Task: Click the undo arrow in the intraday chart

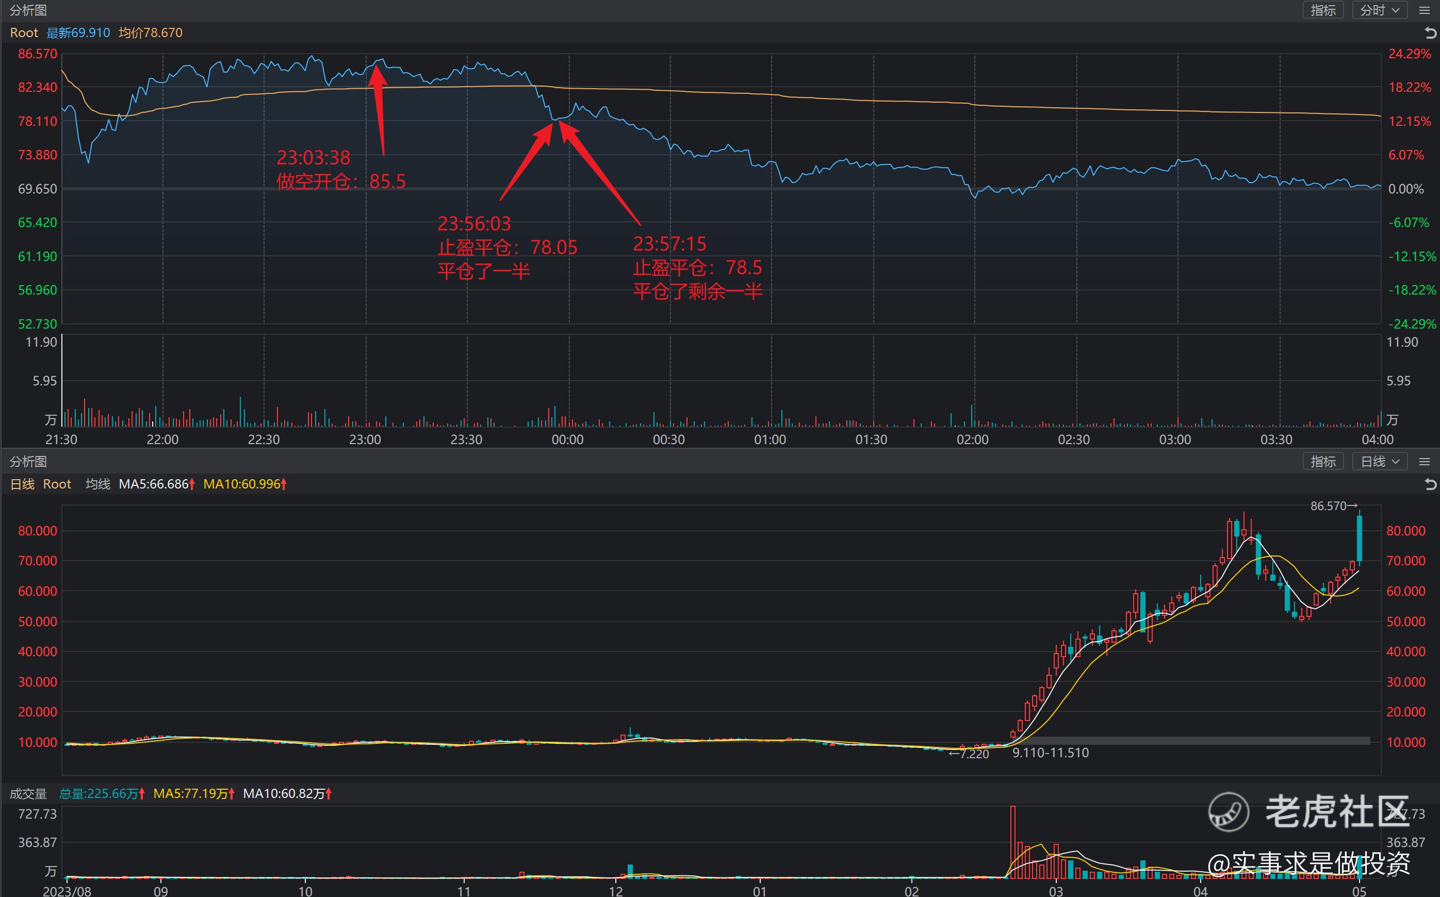Action: pyautogui.click(x=1431, y=33)
